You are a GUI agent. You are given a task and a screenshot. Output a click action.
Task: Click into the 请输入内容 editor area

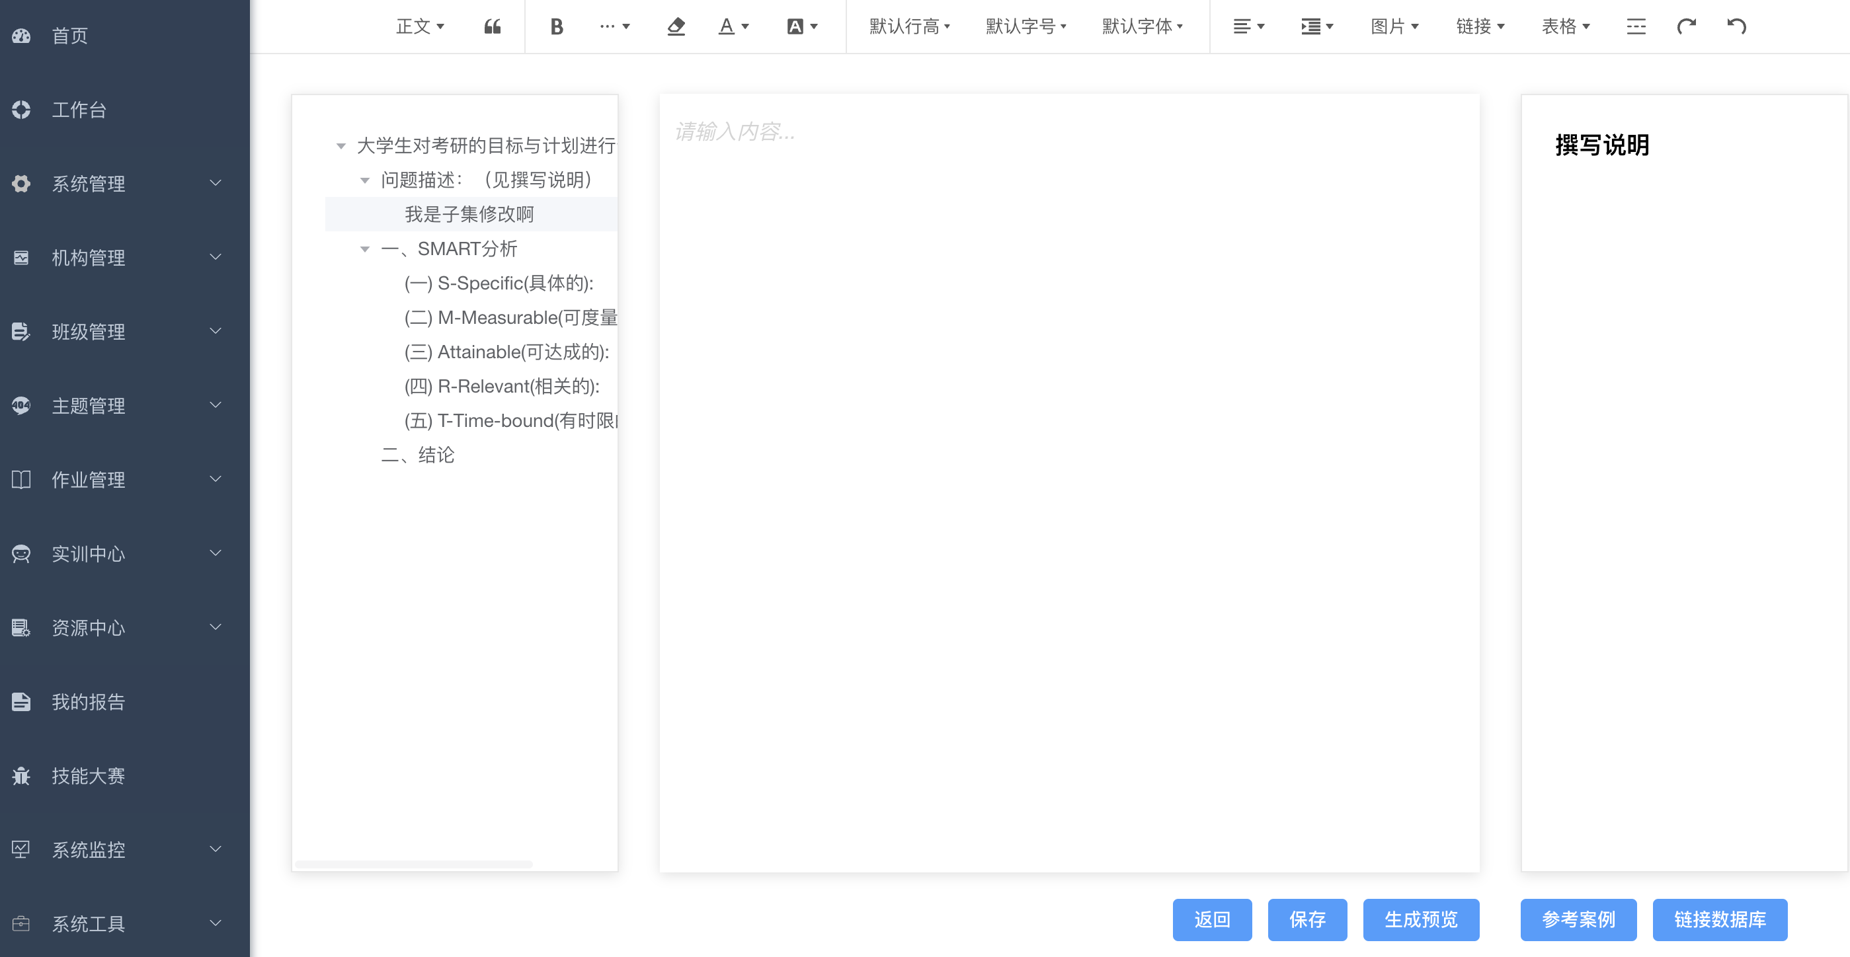pos(1069,482)
